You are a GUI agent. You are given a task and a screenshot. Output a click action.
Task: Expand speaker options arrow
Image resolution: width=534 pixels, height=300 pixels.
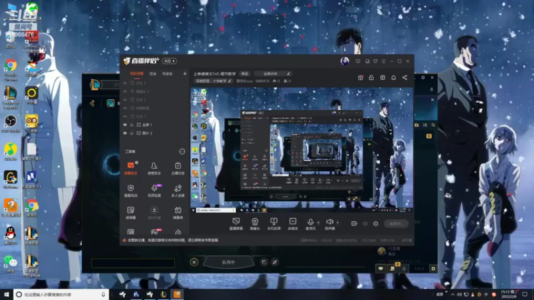[338, 223]
